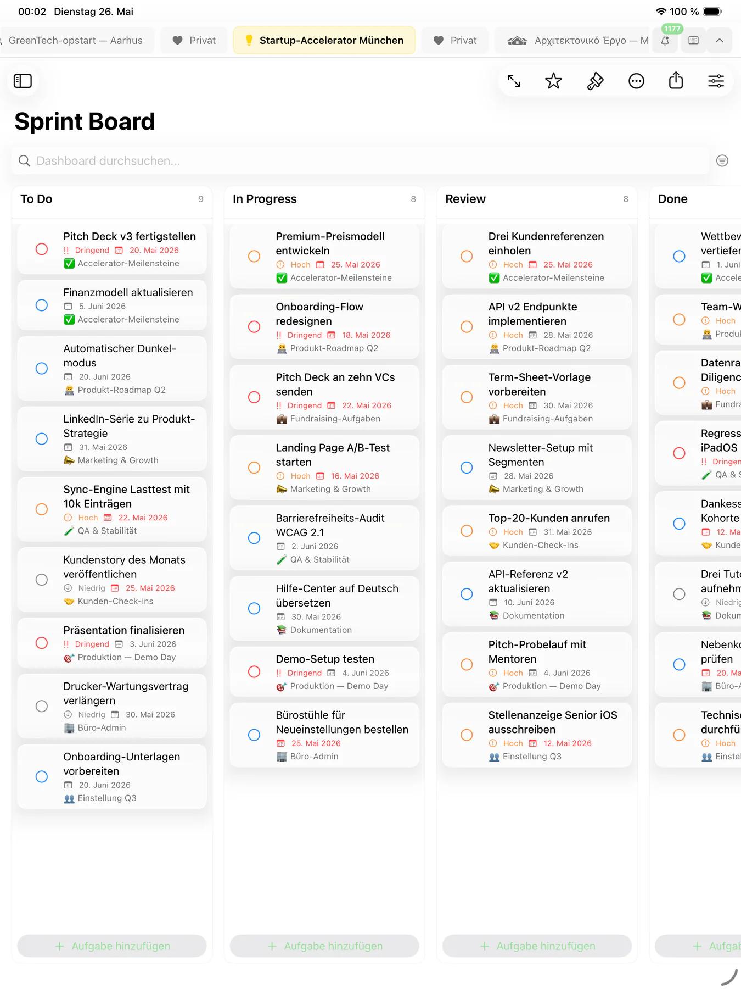Open the reader layout icon in the tab bar
Screen dimensions: 741x989
pyautogui.click(x=693, y=40)
